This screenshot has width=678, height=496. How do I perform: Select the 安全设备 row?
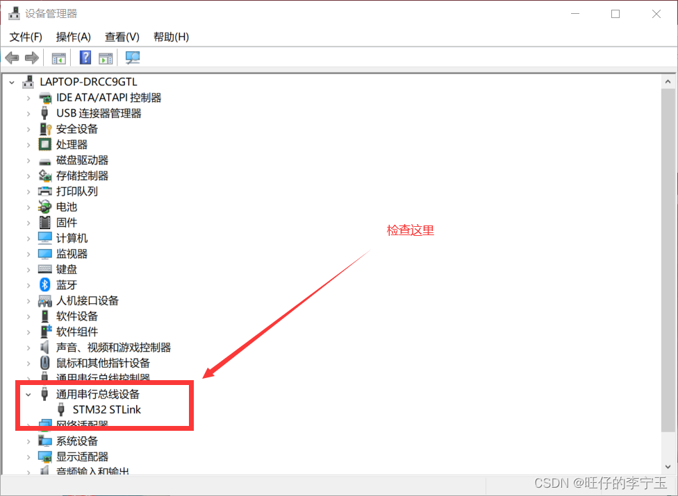(77, 128)
